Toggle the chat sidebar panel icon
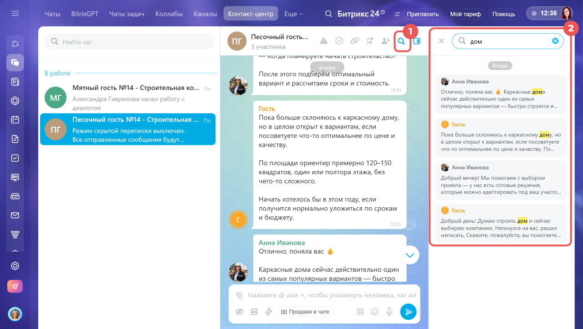Viewport: 583px width, 329px height. tap(417, 41)
